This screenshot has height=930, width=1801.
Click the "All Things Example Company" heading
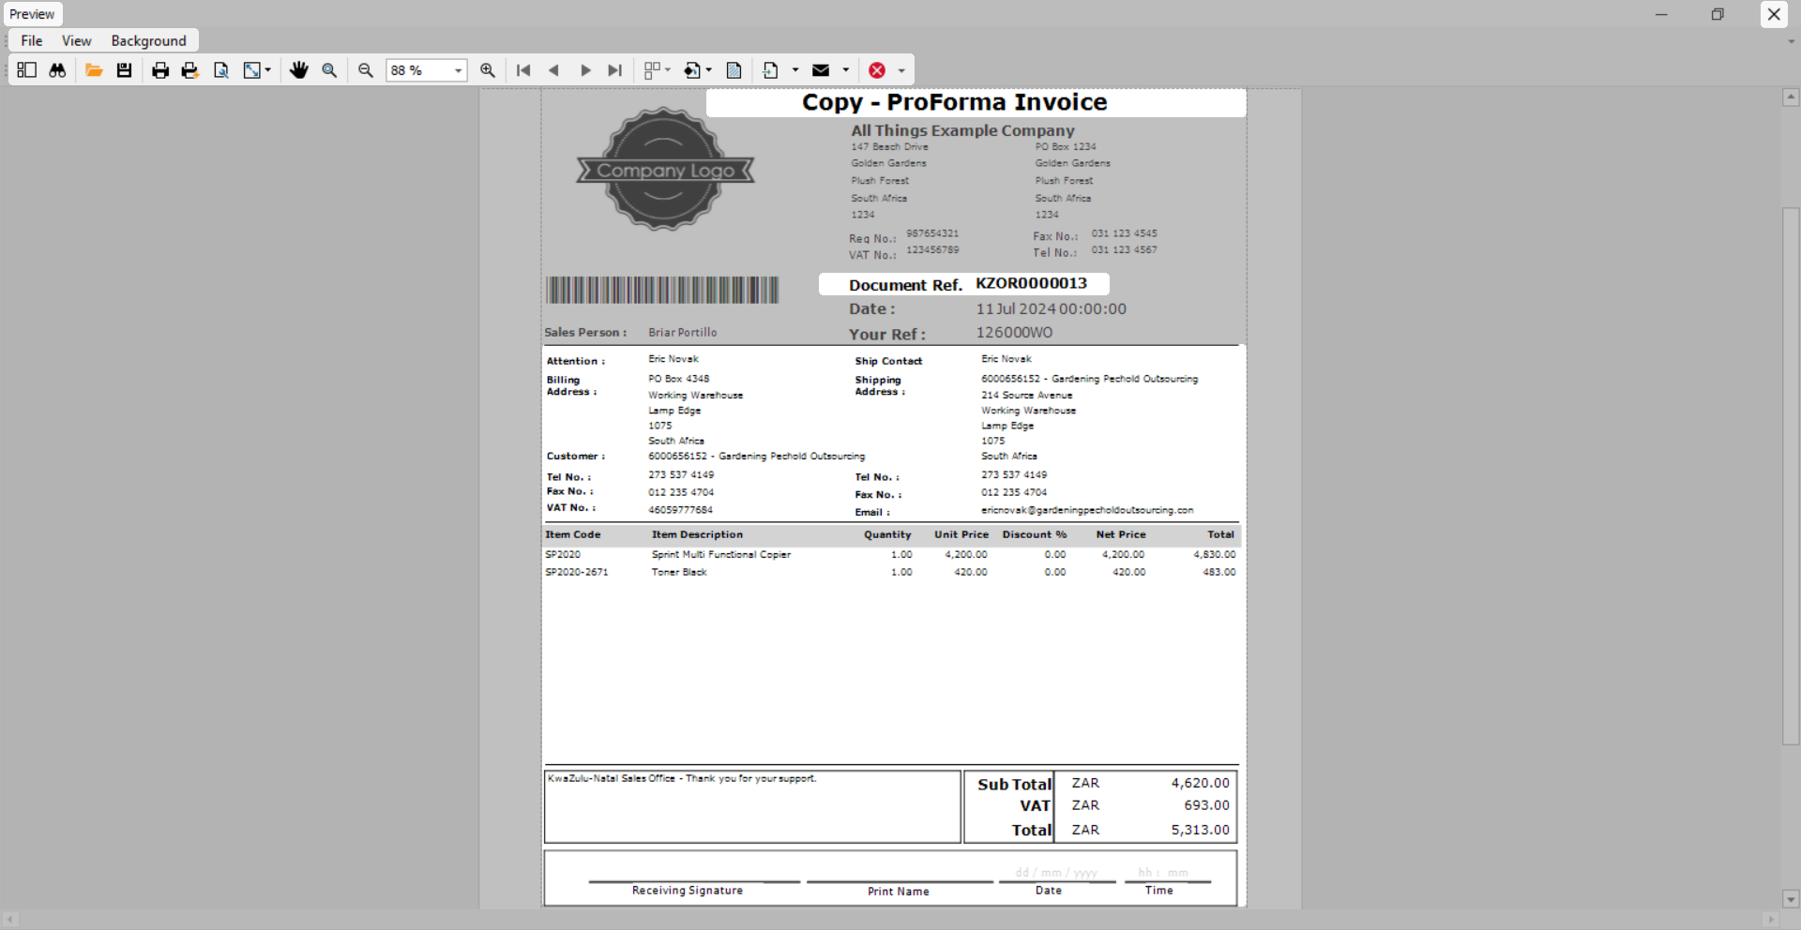(963, 131)
